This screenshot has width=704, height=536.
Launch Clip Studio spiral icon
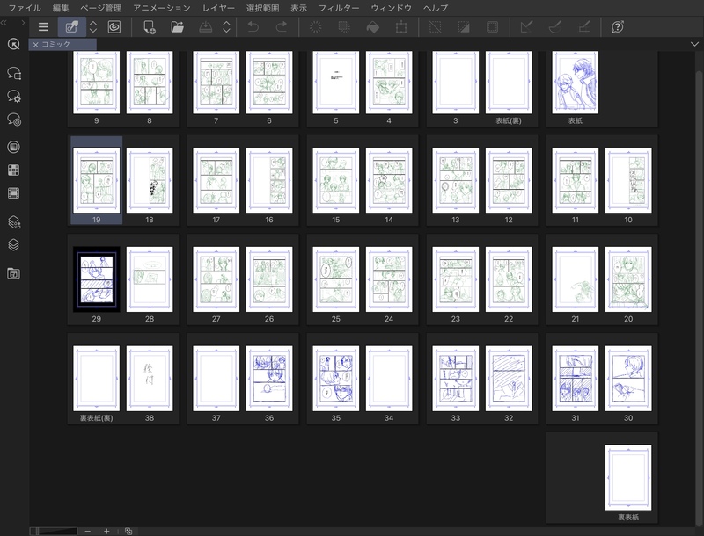pos(114,27)
